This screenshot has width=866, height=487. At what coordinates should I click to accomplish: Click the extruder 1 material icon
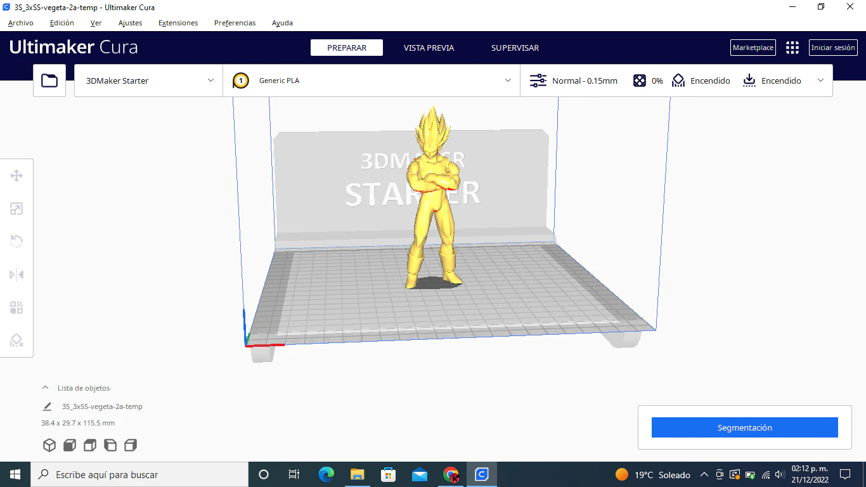(x=241, y=81)
